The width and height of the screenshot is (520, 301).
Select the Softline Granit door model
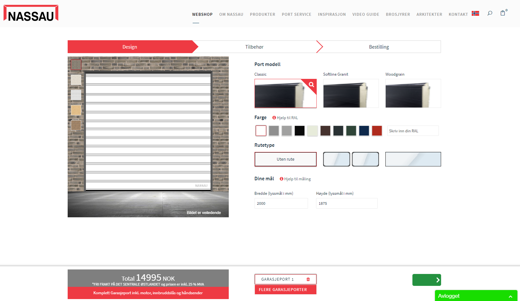click(x=351, y=93)
